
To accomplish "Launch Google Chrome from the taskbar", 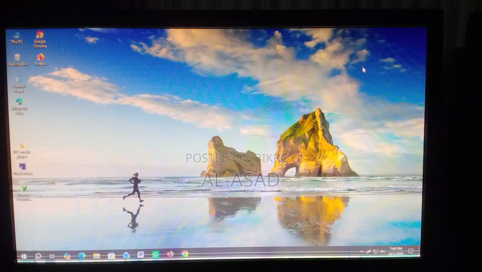I will [185, 254].
